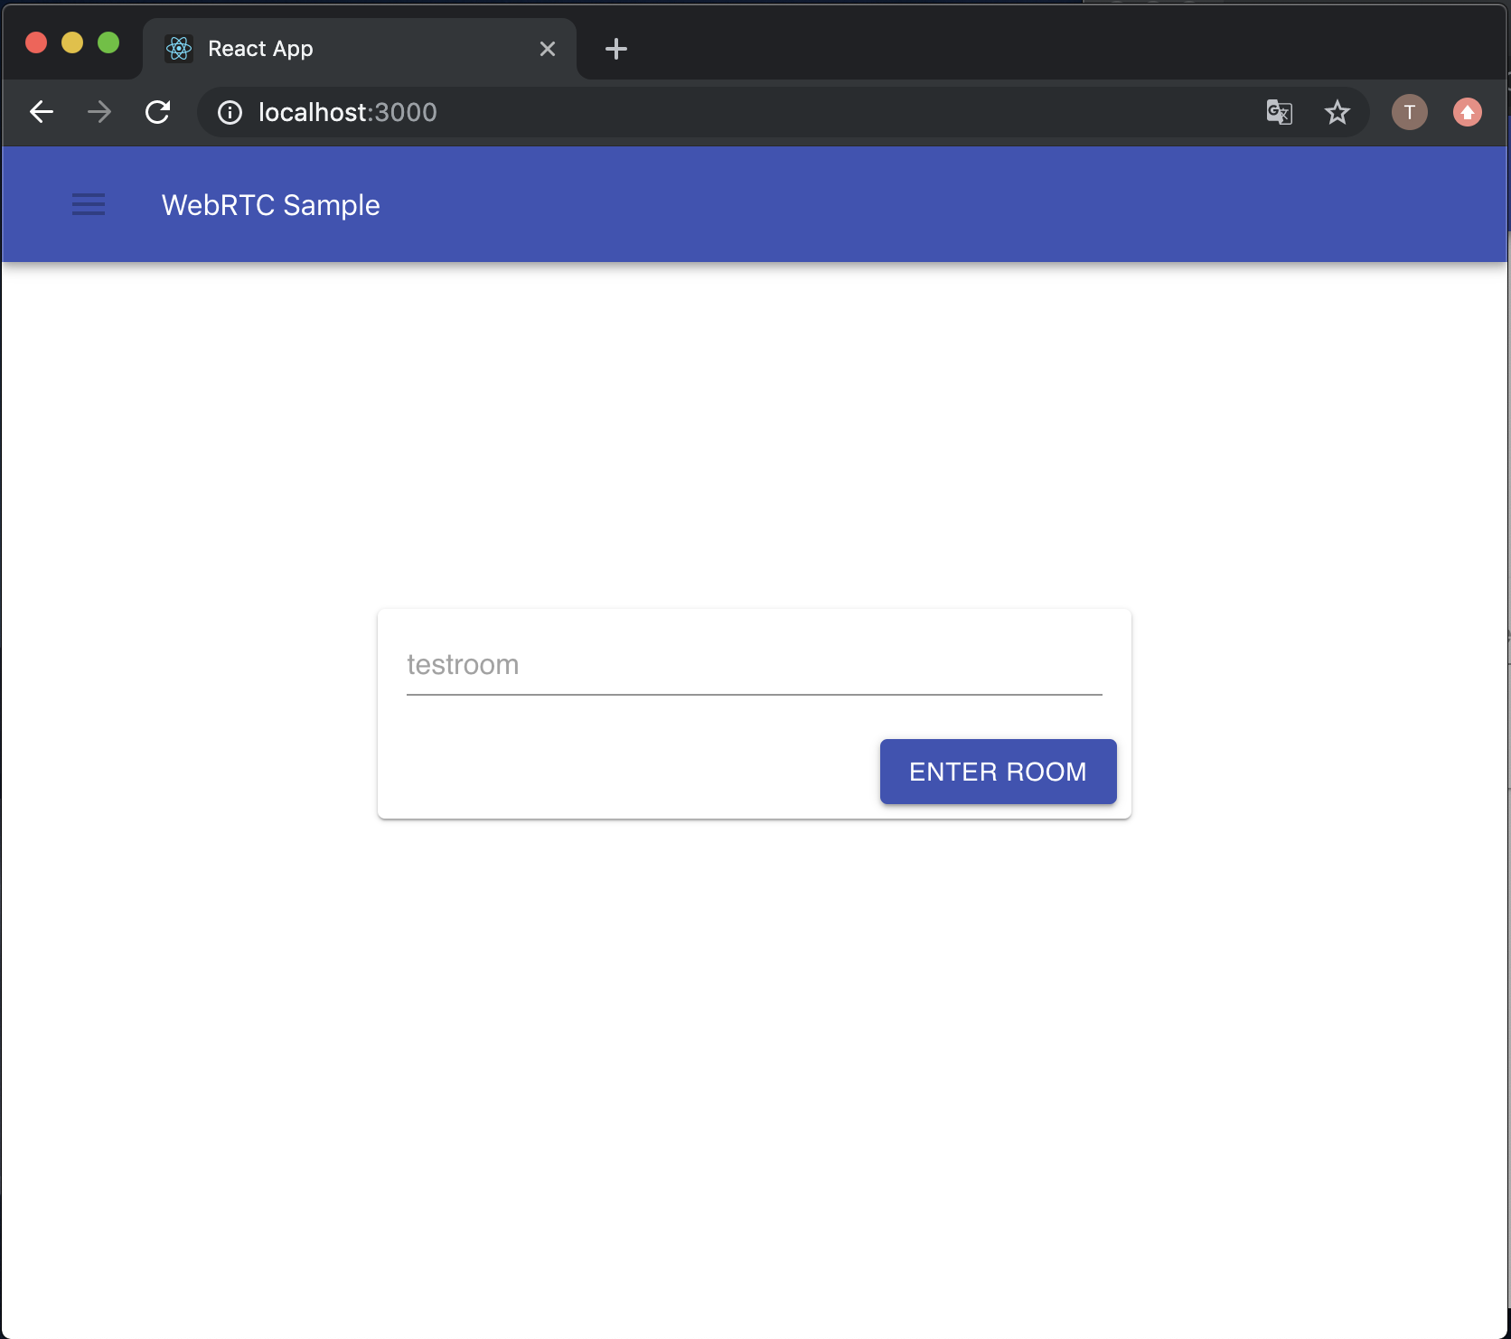Select the React App tab
Image resolution: width=1511 pixels, height=1339 pixels.
click(360, 49)
